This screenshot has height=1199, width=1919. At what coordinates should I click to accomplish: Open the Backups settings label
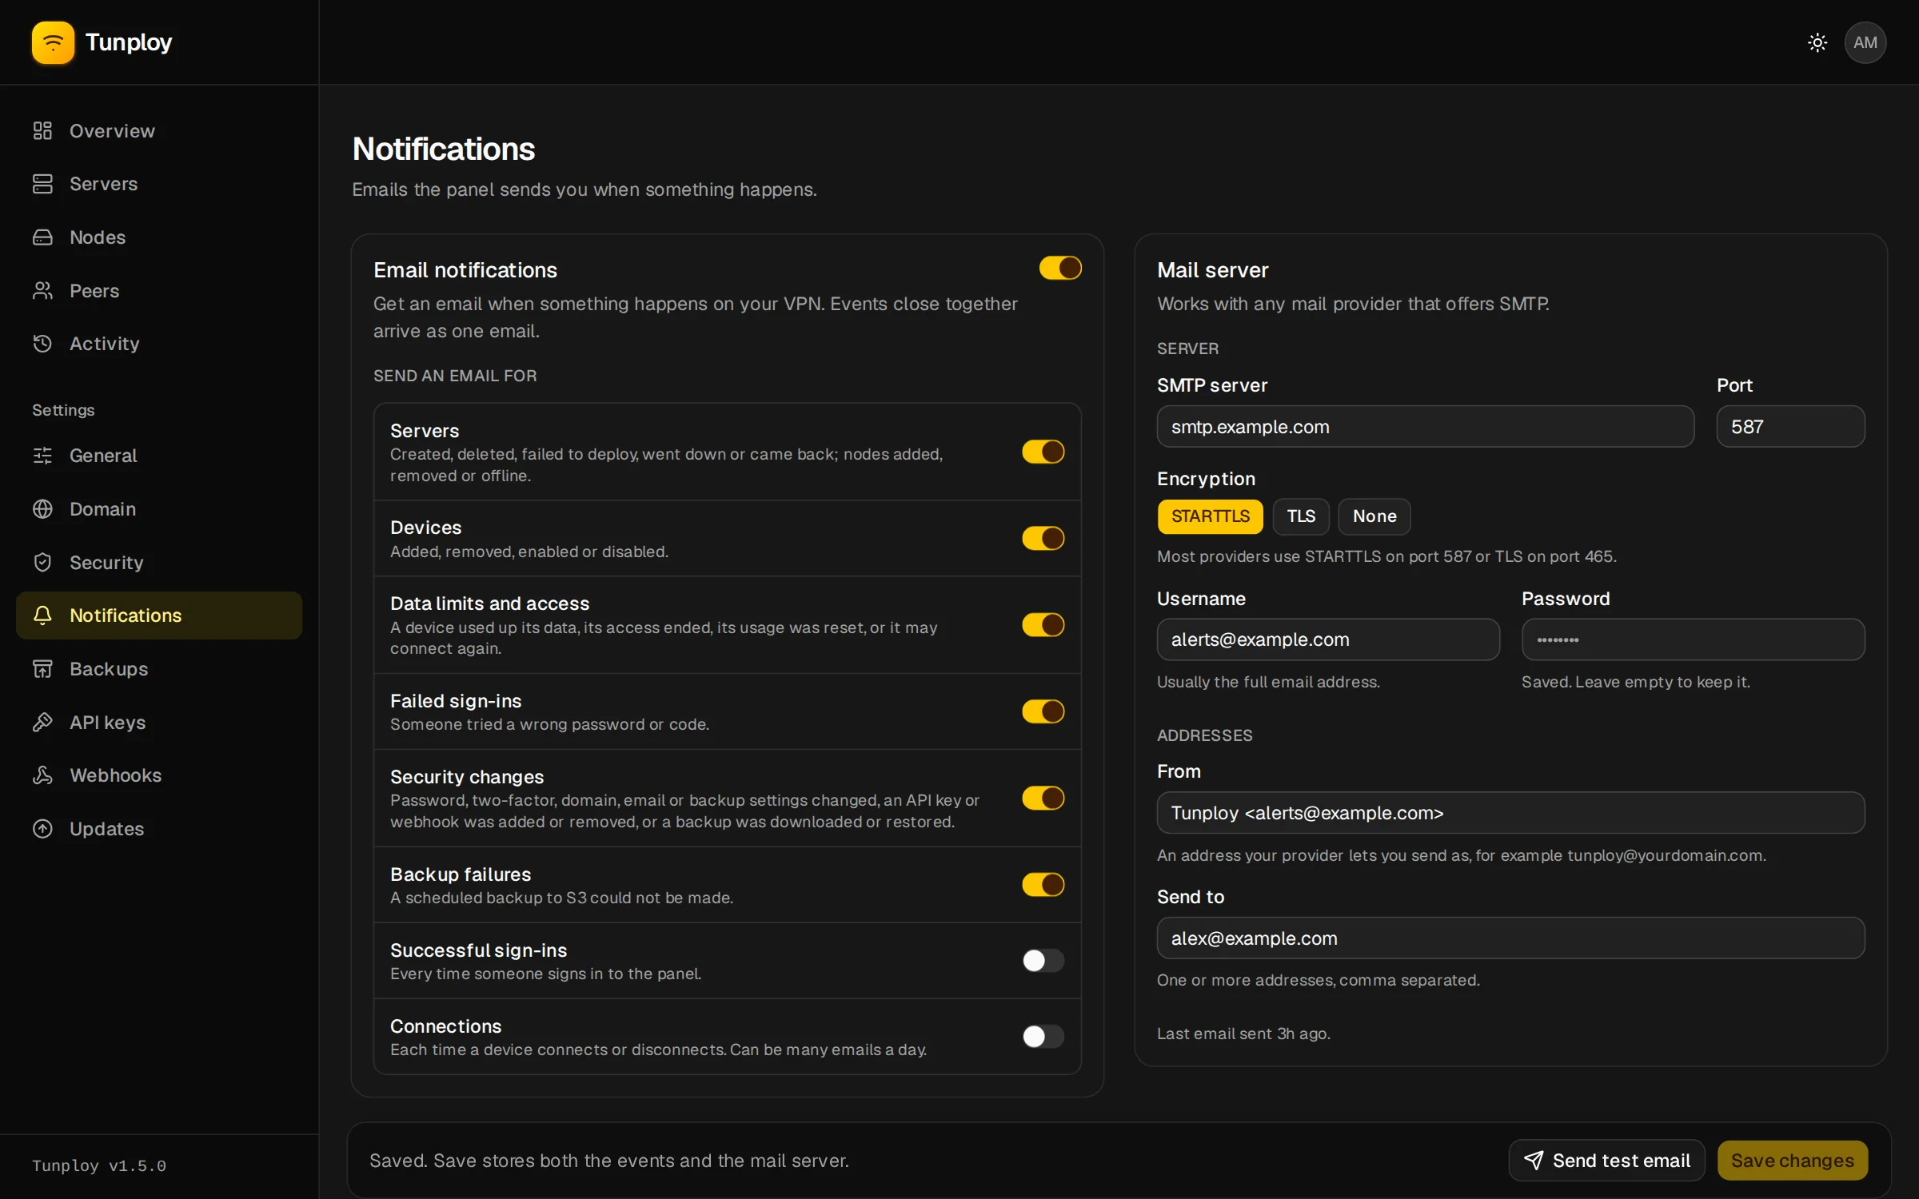click(x=109, y=669)
